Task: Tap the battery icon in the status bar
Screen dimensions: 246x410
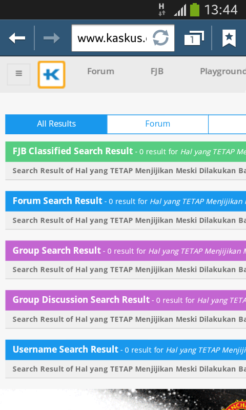Action: 195,10
